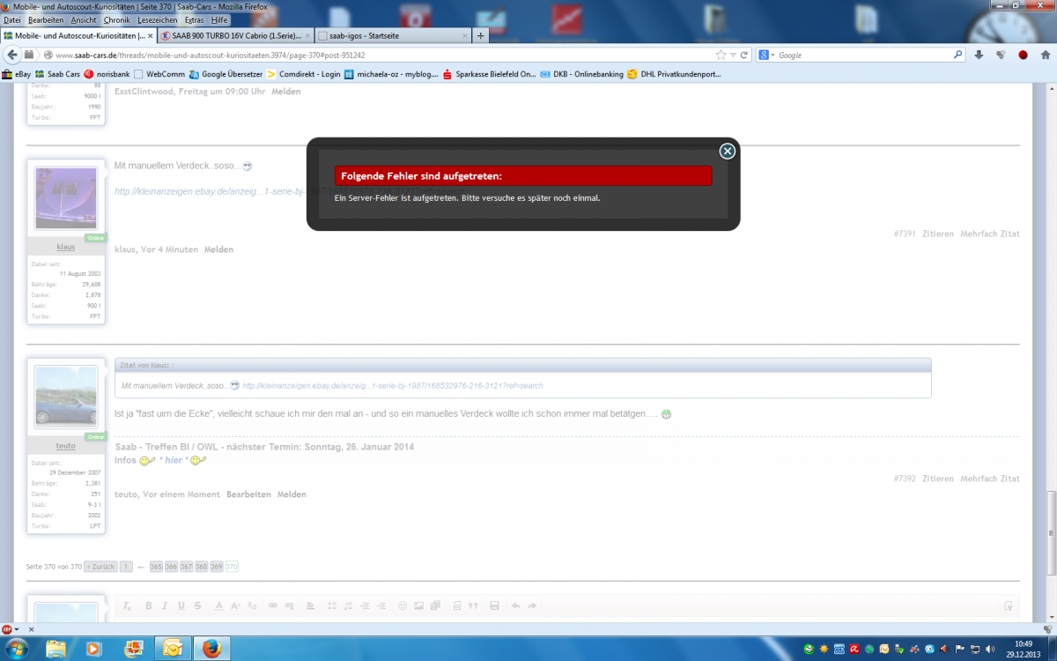
Task: Click the search magnifier in Google box
Action: click(x=958, y=55)
